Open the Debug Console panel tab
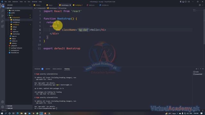This screenshot has width=205, height=115. click(57, 69)
